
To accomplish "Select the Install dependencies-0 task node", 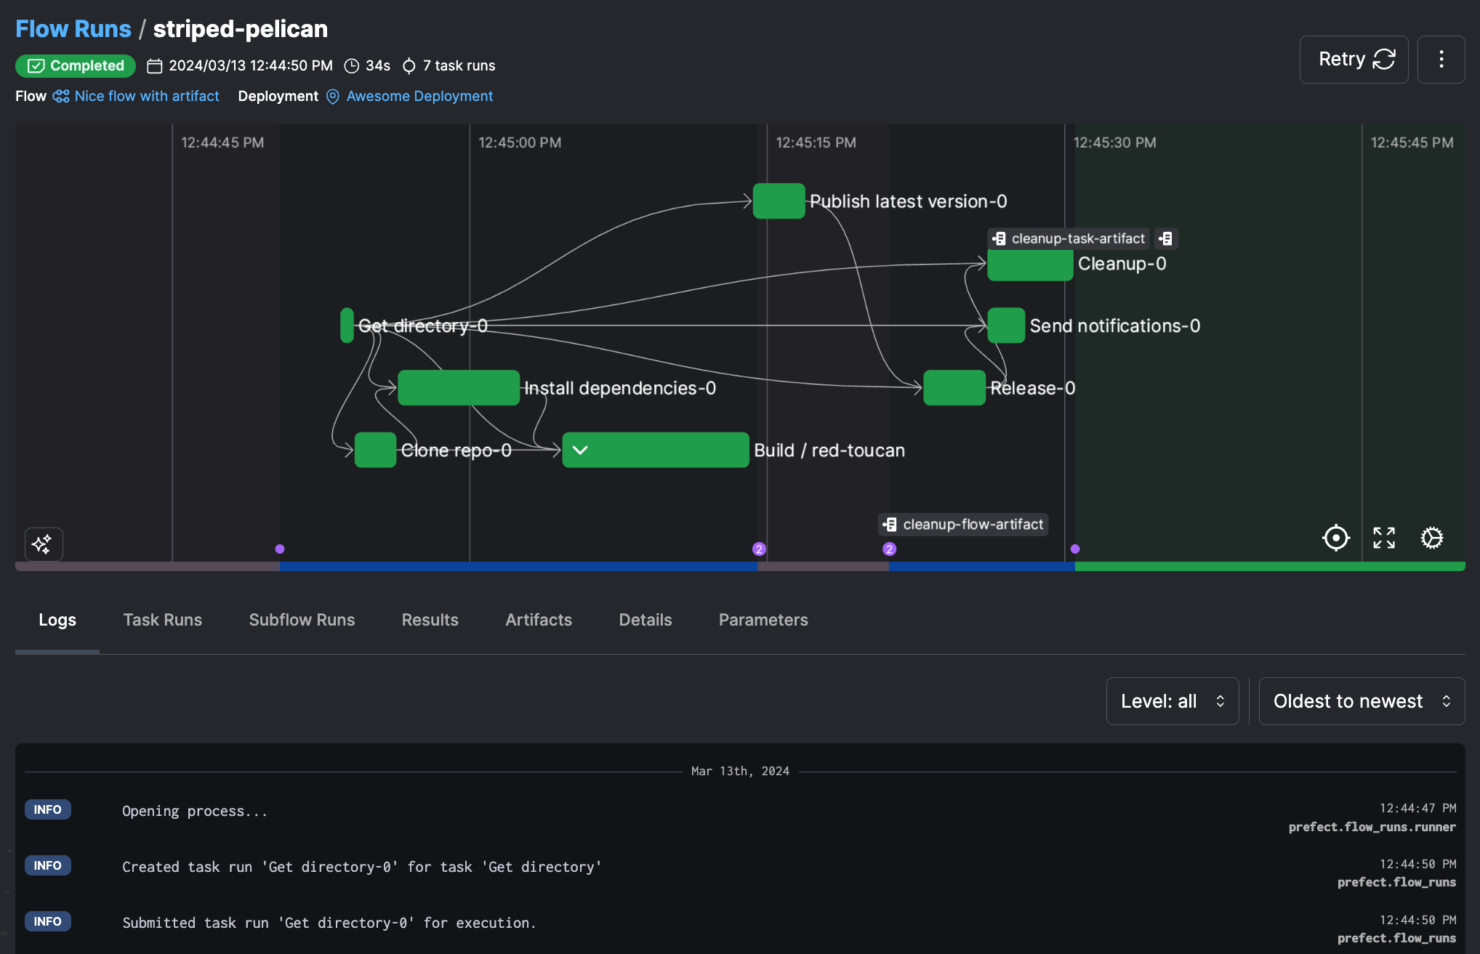I will pyautogui.click(x=458, y=388).
